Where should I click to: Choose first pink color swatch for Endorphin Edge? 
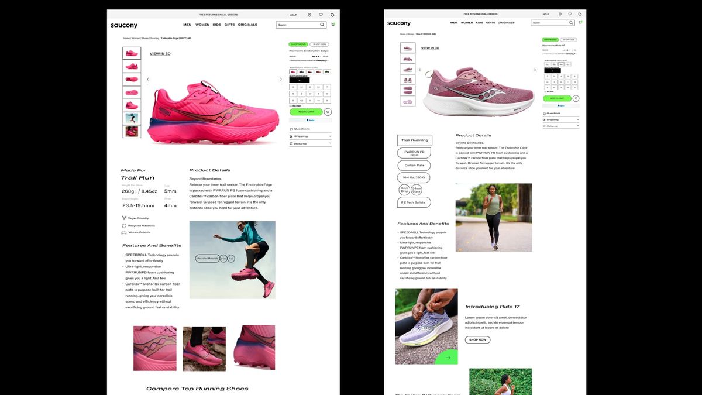[293, 72]
